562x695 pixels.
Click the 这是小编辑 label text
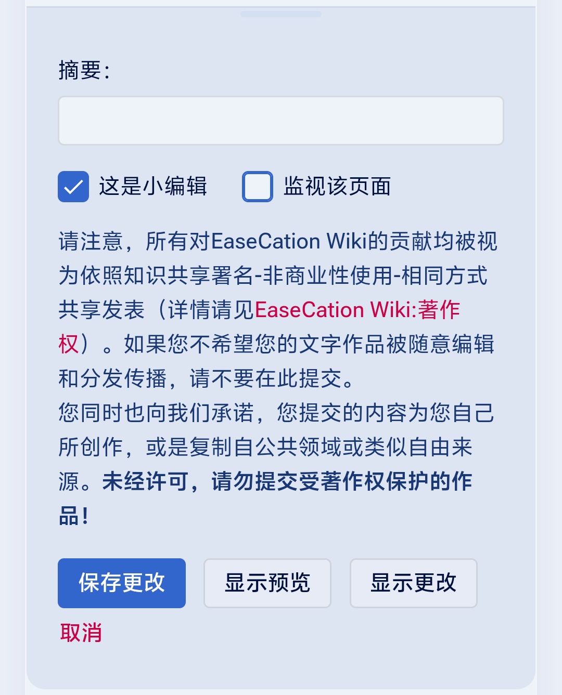pyautogui.click(x=153, y=187)
